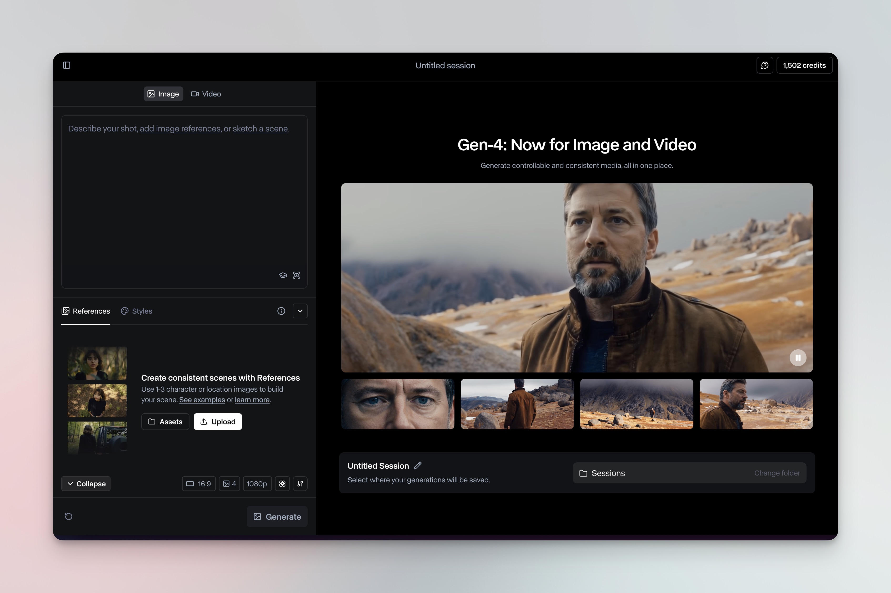
Task: Select the References tab
Action: (x=86, y=311)
